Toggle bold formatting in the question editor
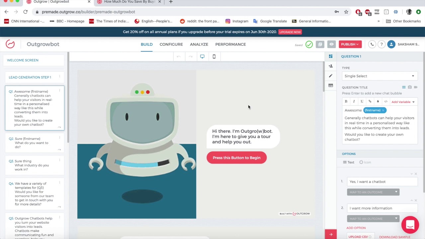Viewport: 425px width, 239px height. point(346,102)
